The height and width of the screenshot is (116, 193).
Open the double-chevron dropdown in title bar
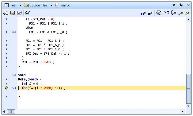[174, 5]
